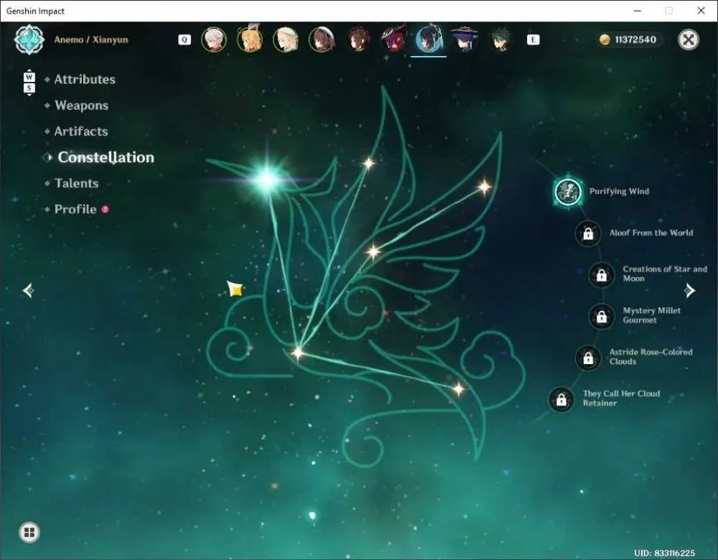Click the lock icon for Aloof From the World
718x560 pixels.
(x=588, y=233)
